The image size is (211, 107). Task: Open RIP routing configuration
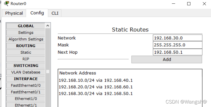[x=26, y=59]
